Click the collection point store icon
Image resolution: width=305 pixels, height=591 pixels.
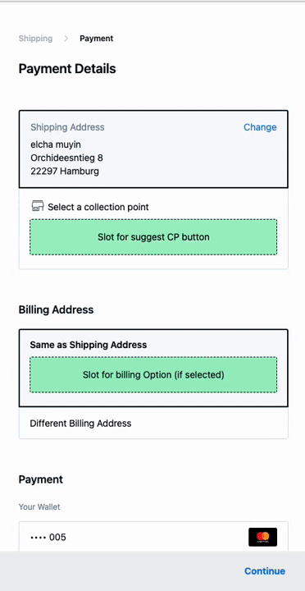38,206
